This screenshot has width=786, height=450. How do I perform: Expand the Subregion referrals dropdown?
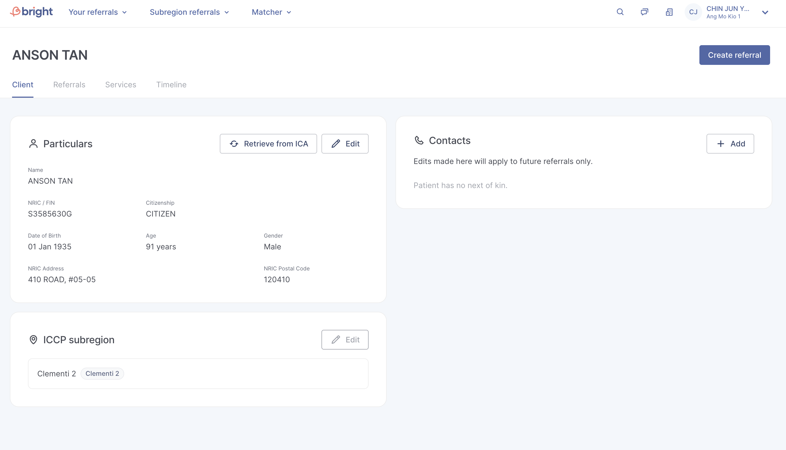point(189,12)
